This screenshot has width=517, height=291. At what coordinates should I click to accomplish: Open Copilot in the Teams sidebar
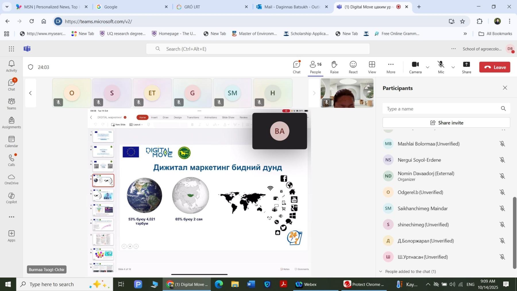(x=11, y=198)
